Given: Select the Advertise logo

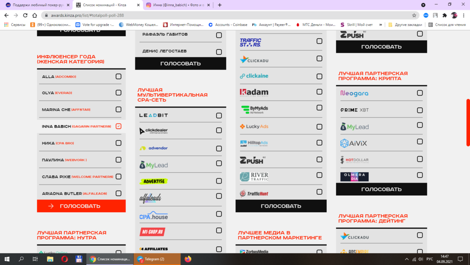Looking at the screenshot, I should 154,181.
